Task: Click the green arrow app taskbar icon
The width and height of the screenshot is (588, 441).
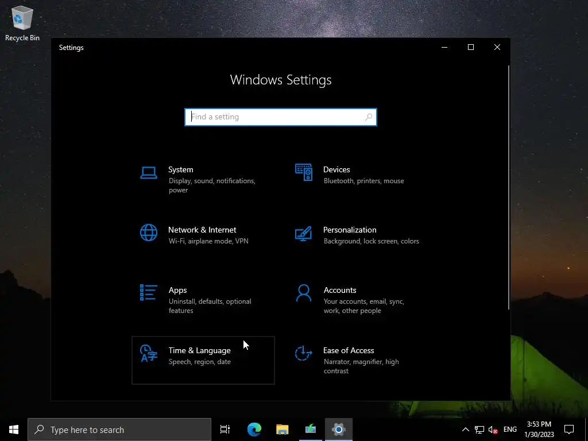Action: [x=311, y=430]
